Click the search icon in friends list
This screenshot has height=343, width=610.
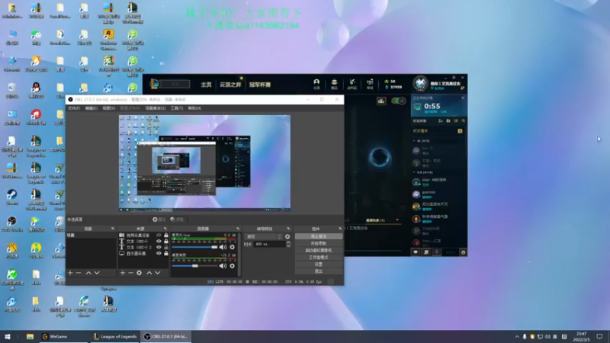tap(463, 121)
